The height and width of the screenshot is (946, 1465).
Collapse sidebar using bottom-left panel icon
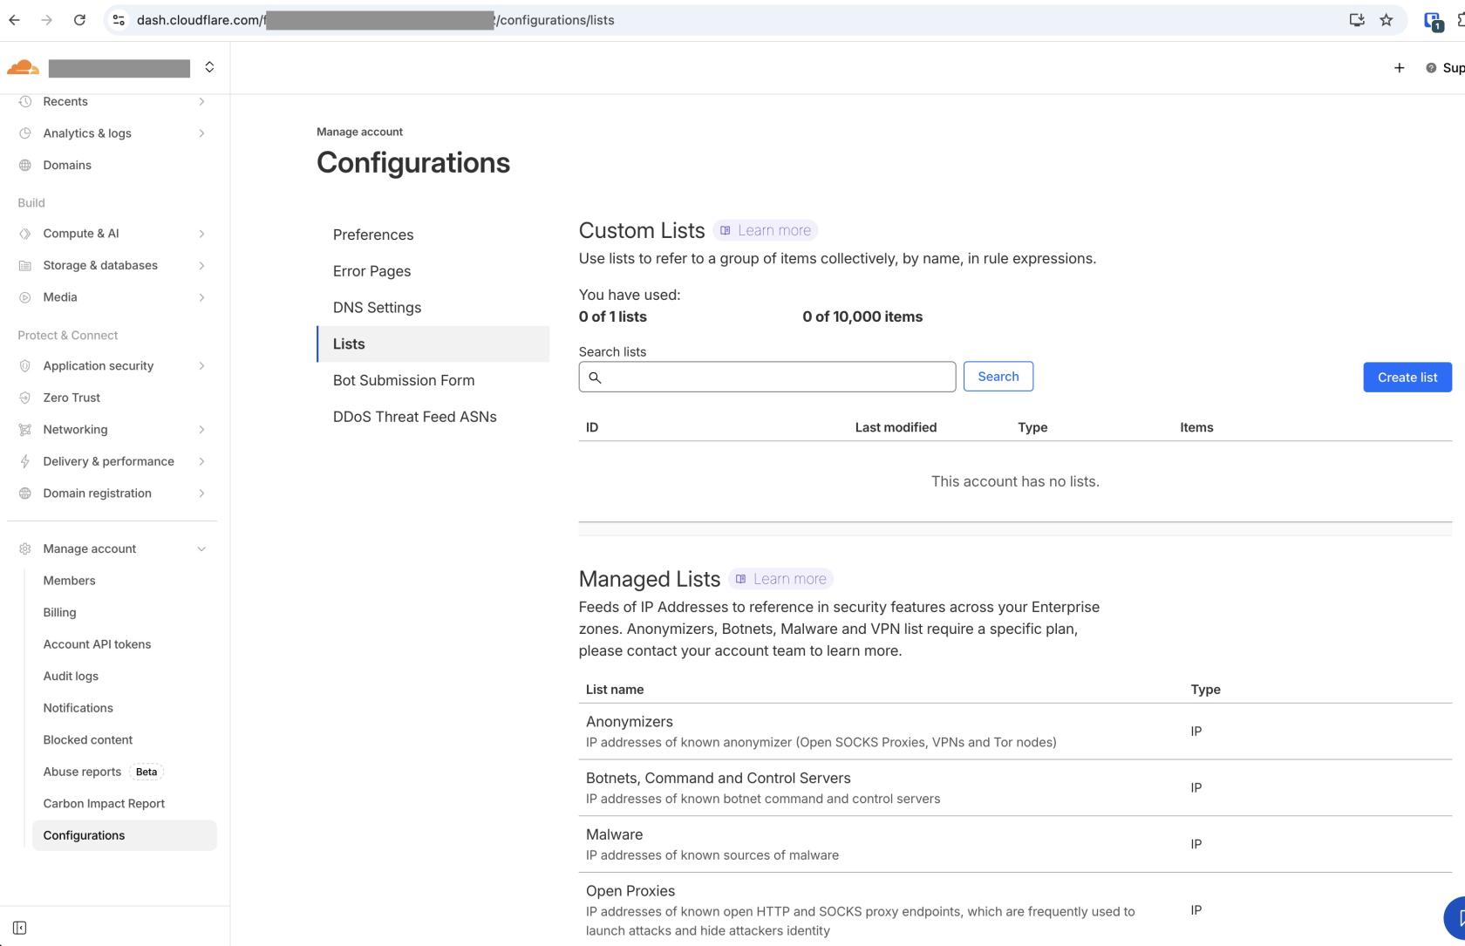pos(20,928)
